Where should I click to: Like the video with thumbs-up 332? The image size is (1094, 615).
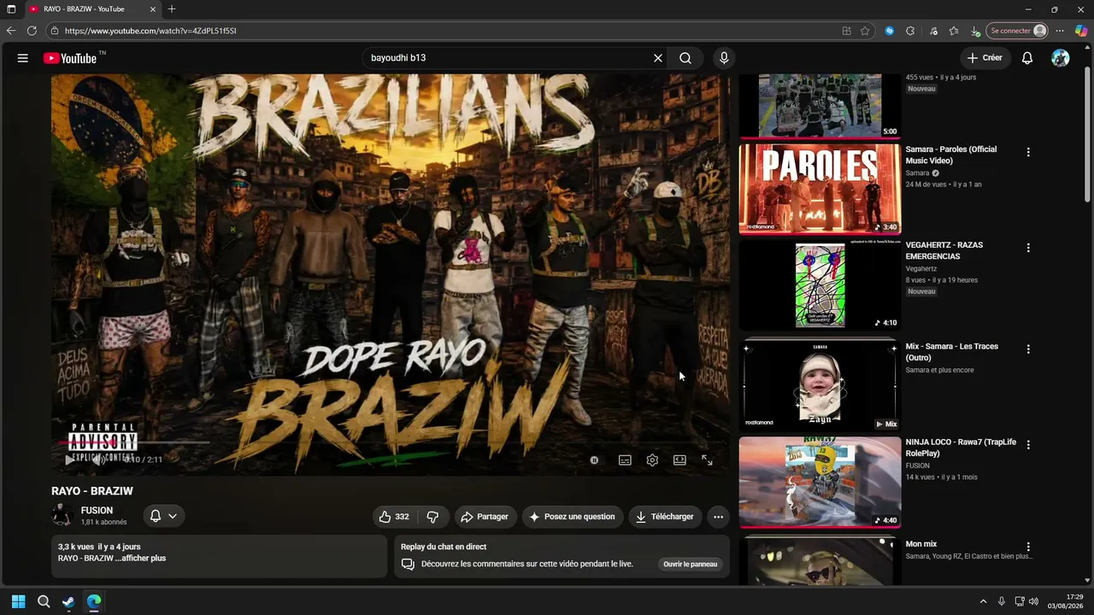click(x=395, y=517)
